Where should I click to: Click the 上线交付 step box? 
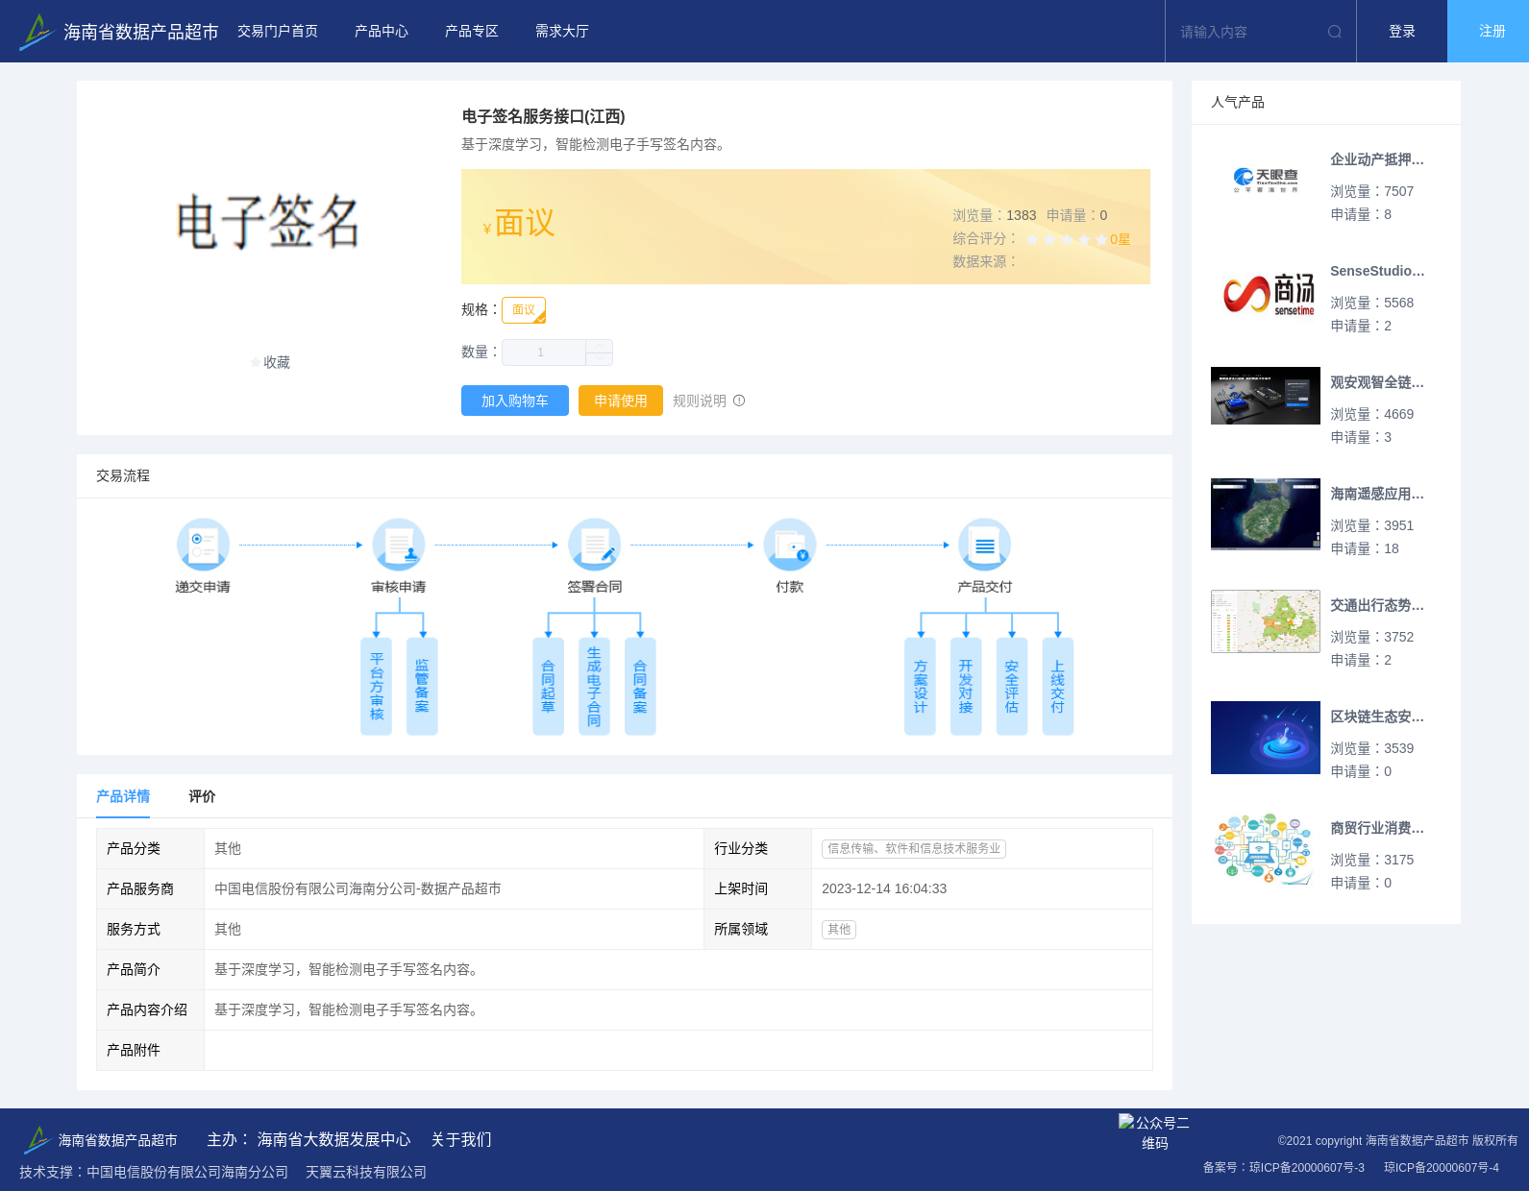[1057, 687]
